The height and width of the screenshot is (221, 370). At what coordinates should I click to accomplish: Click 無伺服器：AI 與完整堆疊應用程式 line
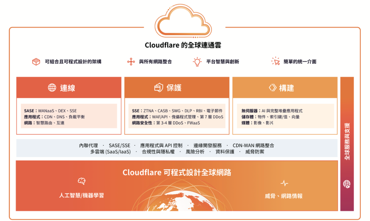pos(272,111)
